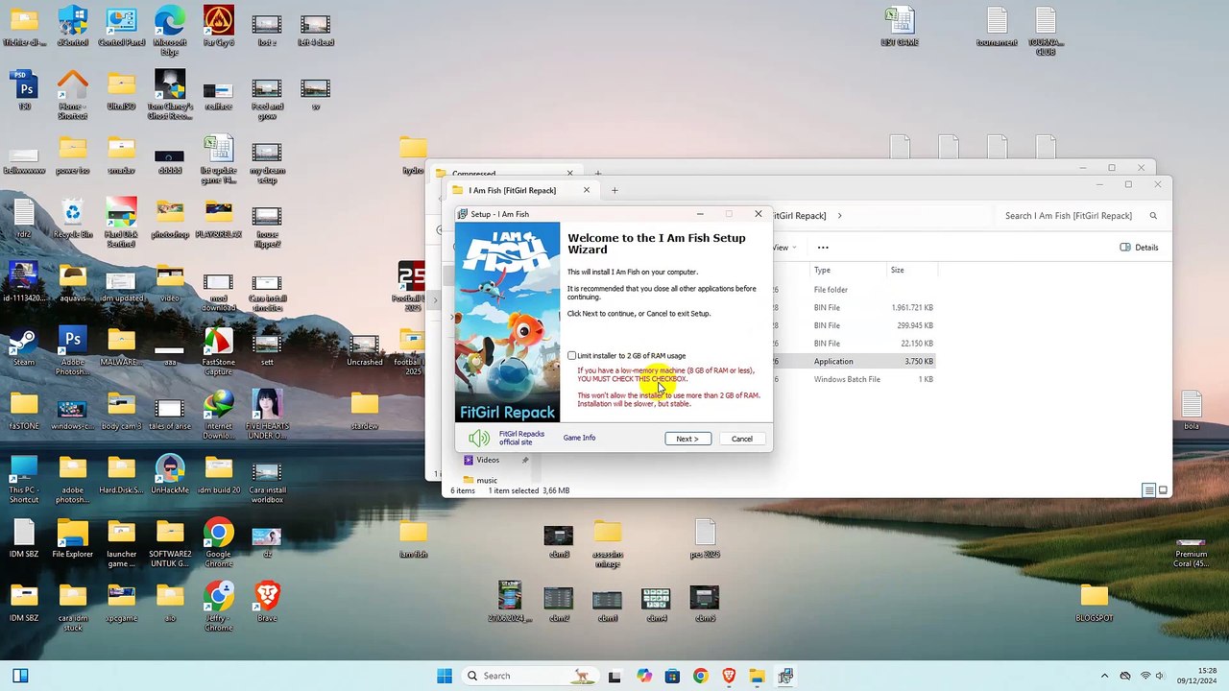Open the Home - Shortcut desktop icon
This screenshot has height=691, width=1229.
pos(73,95)
